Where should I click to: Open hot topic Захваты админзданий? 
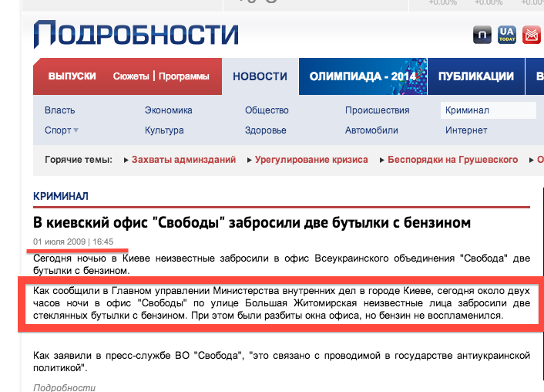click(x=183, y=160)
